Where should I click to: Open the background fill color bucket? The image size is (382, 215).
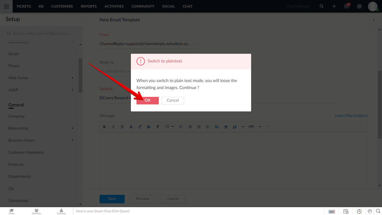click(x=149, y=127)
